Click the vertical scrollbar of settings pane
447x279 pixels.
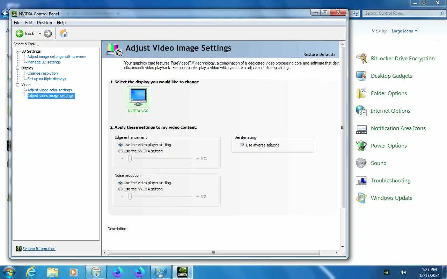[342, 128]
